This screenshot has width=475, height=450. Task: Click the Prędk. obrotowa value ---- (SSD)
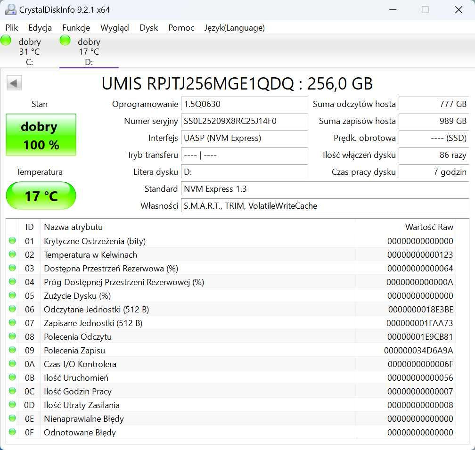pos(434,138)
